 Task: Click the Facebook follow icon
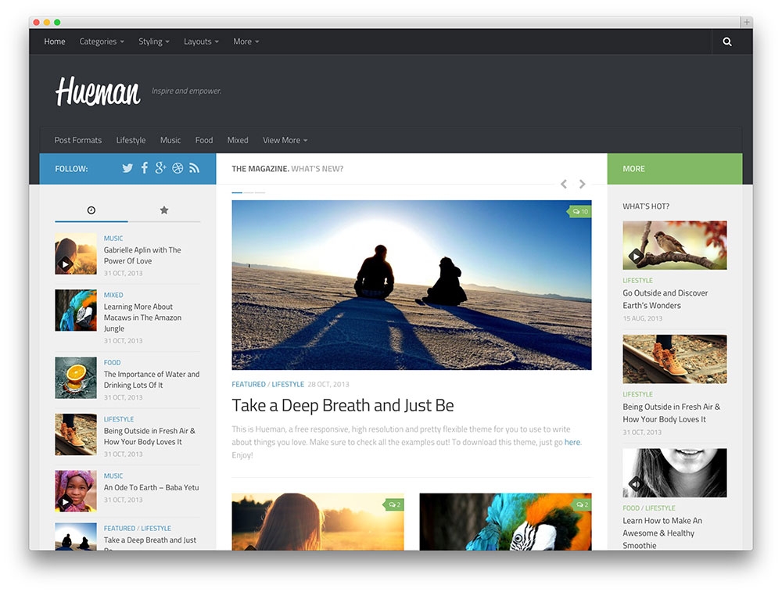point(144,167)
